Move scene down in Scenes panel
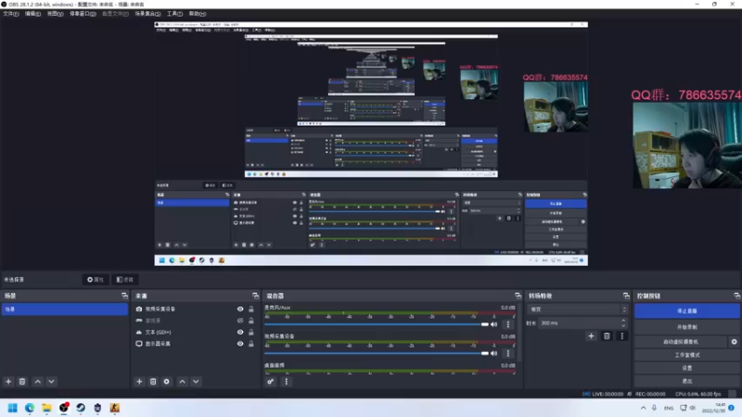 tap(52, 382)
